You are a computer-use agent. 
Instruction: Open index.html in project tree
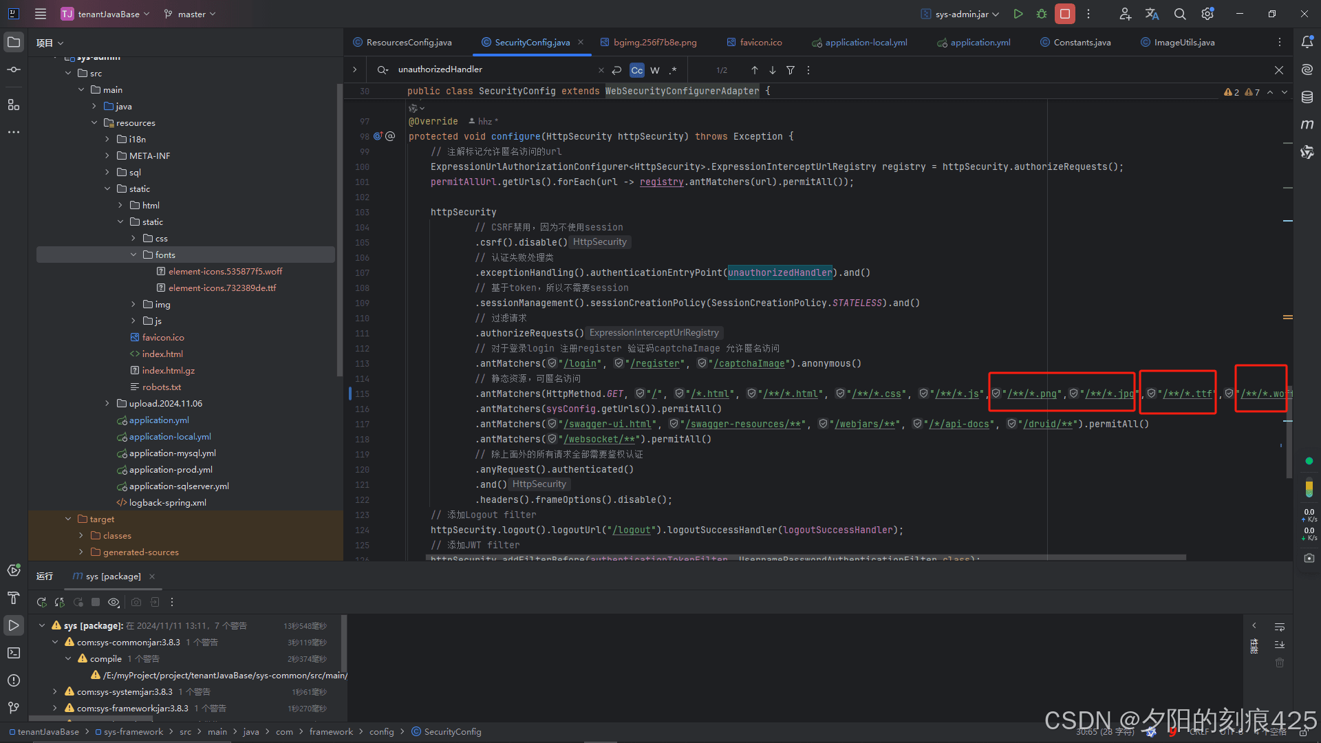(162, 354)
